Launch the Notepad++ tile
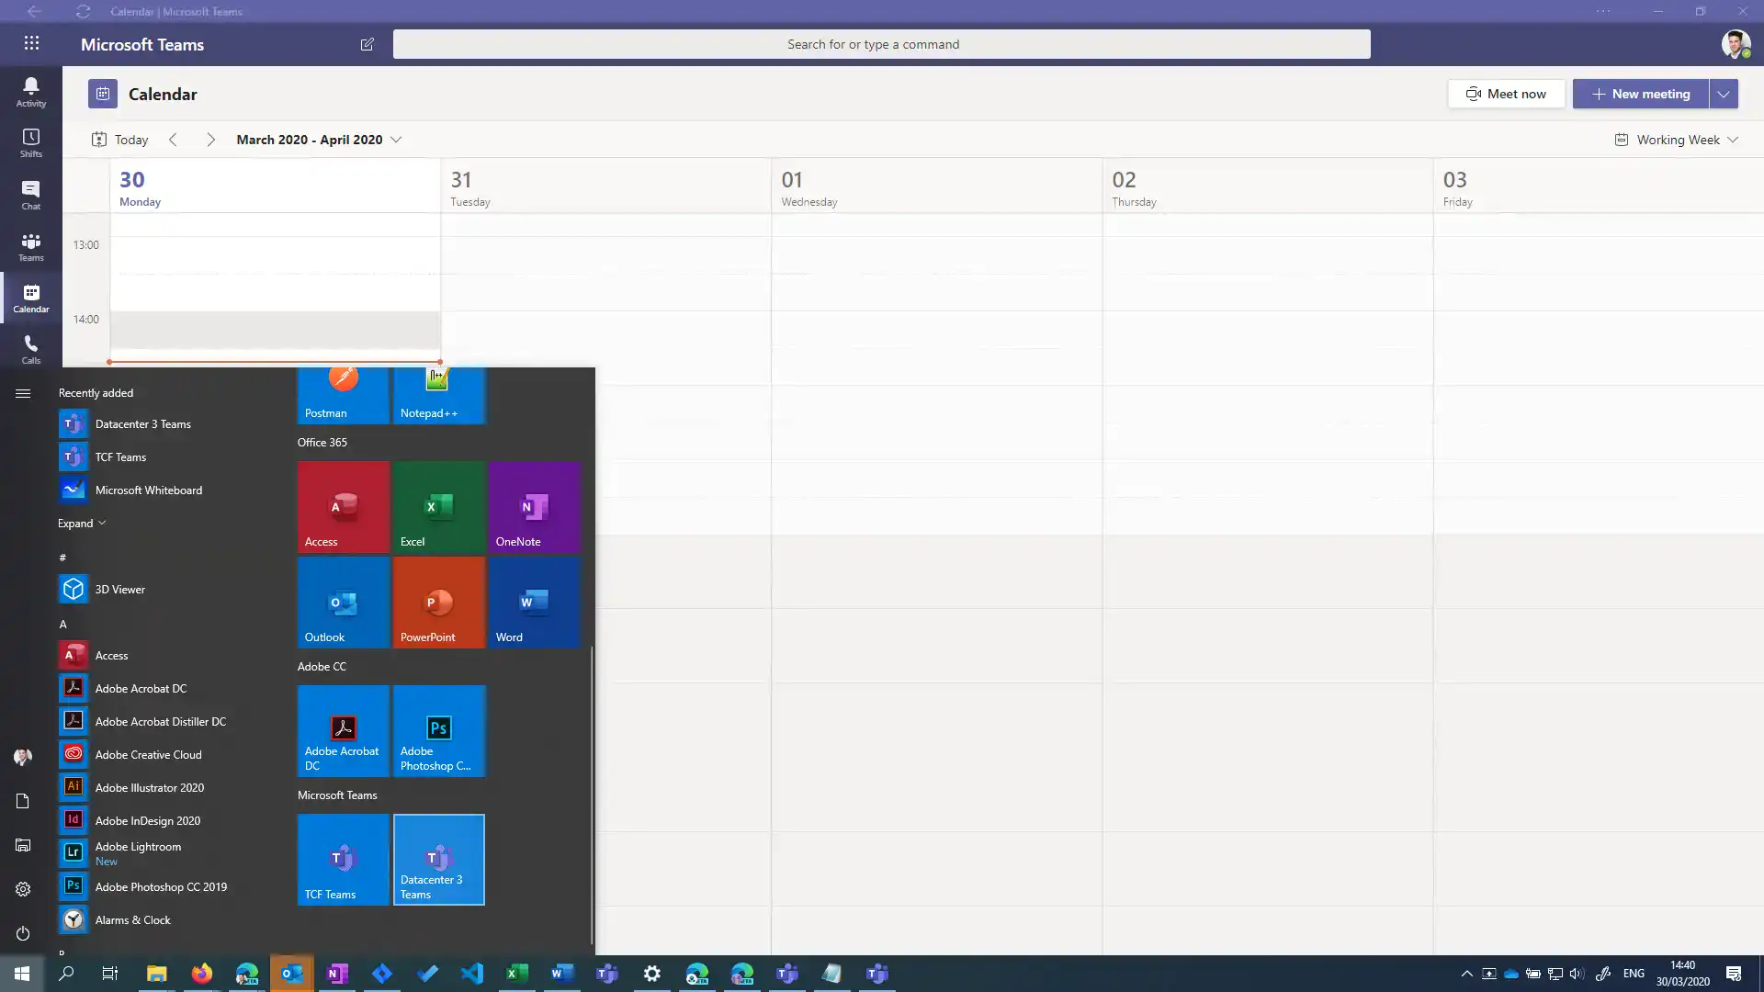1764x992 pixels. (x=438, y=396)
